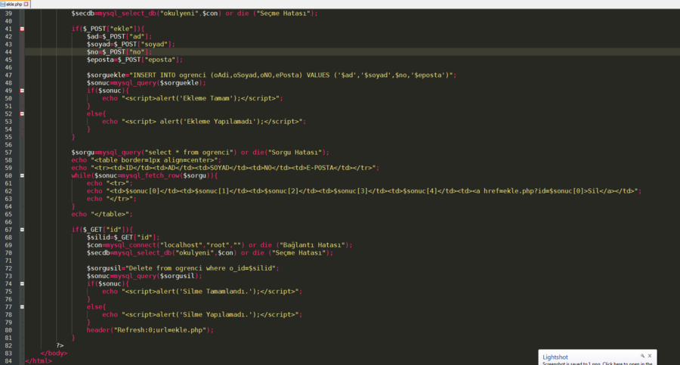Click the echo "</table>" line
Screen dimensions: 680x365
(102, 215)
